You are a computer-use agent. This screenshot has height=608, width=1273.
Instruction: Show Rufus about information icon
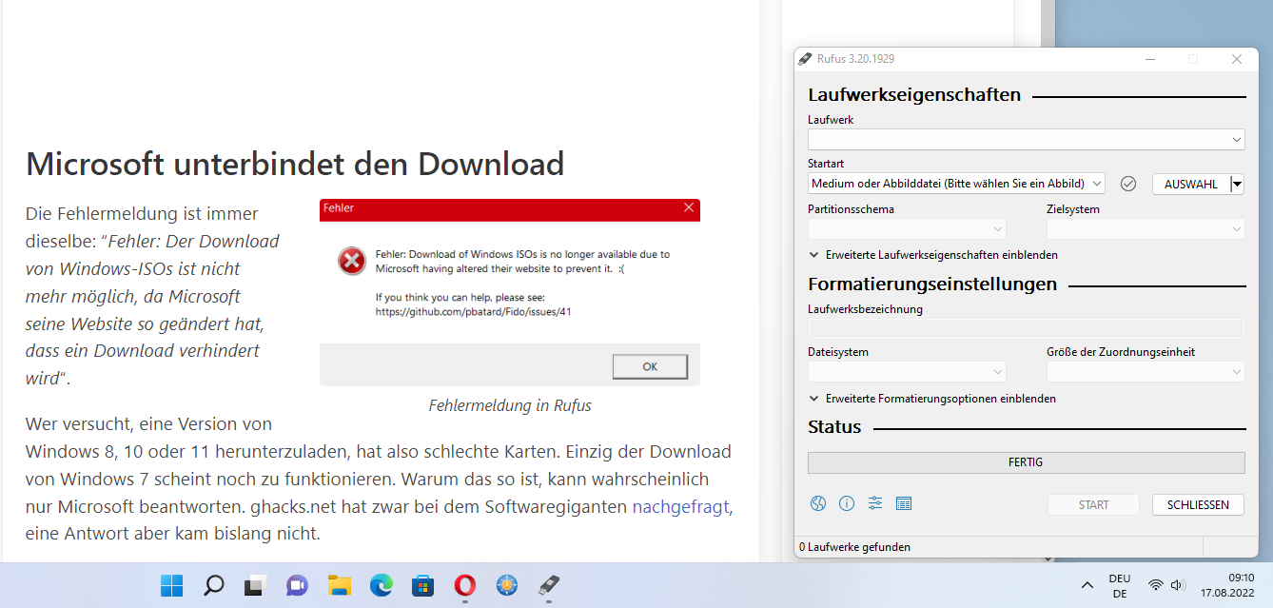pyautogui.click(x=847, y=504)
